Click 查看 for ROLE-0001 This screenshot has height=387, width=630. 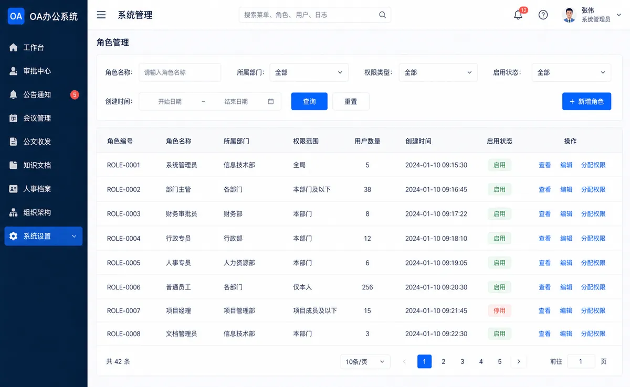tap(545, 165)
